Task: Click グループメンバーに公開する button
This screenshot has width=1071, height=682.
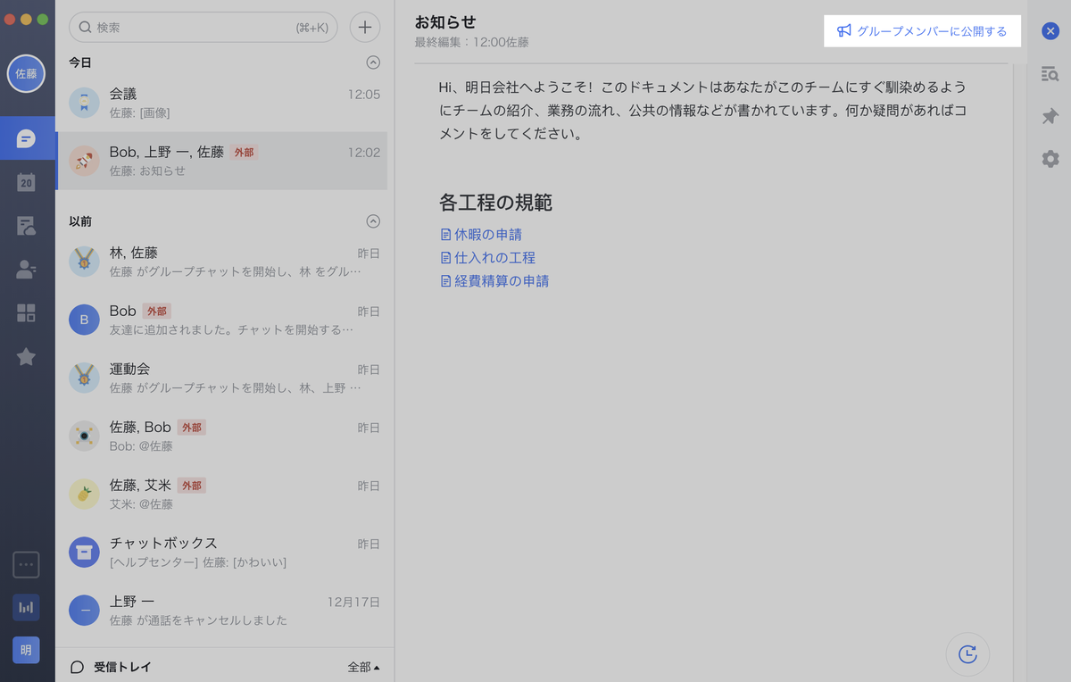Action: [922, 31]
